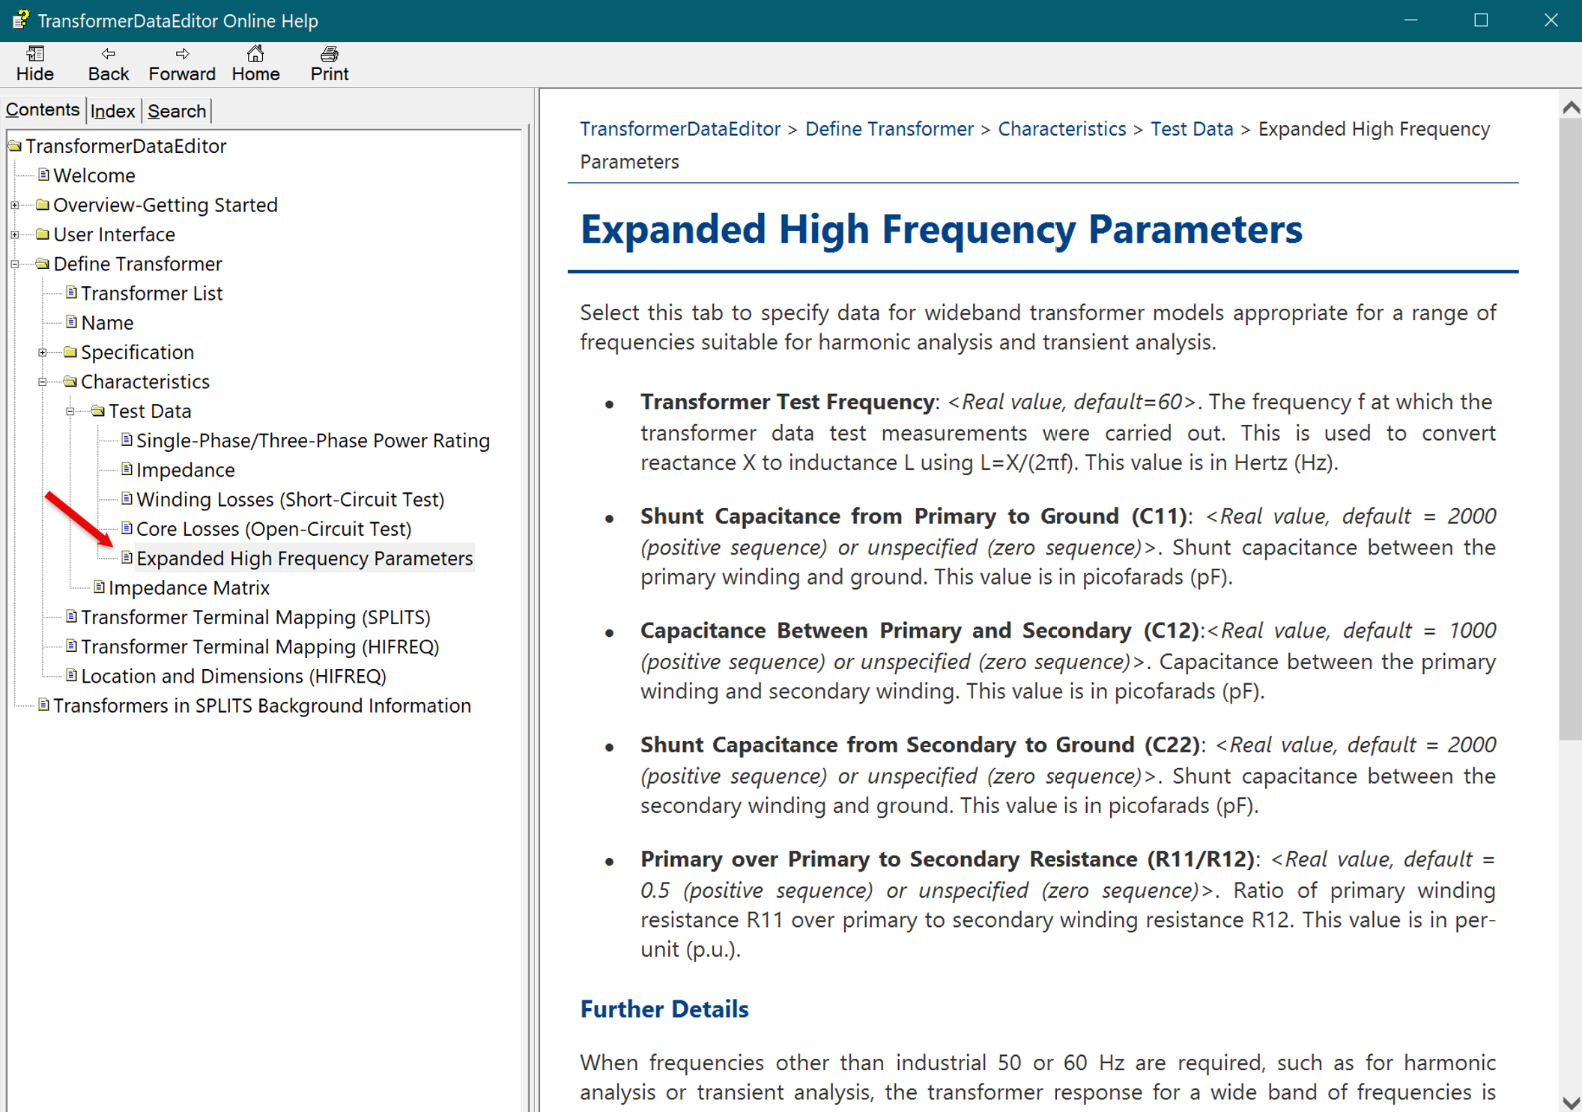The width and height of the screenshot is (1582, 1112).
Task: Switch to the Search tab
Action: click(x=177, y=111)
